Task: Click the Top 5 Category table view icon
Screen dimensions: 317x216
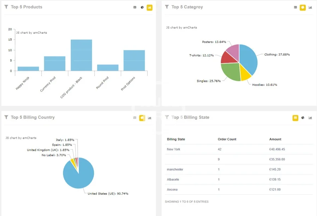Action: point(296,7)
